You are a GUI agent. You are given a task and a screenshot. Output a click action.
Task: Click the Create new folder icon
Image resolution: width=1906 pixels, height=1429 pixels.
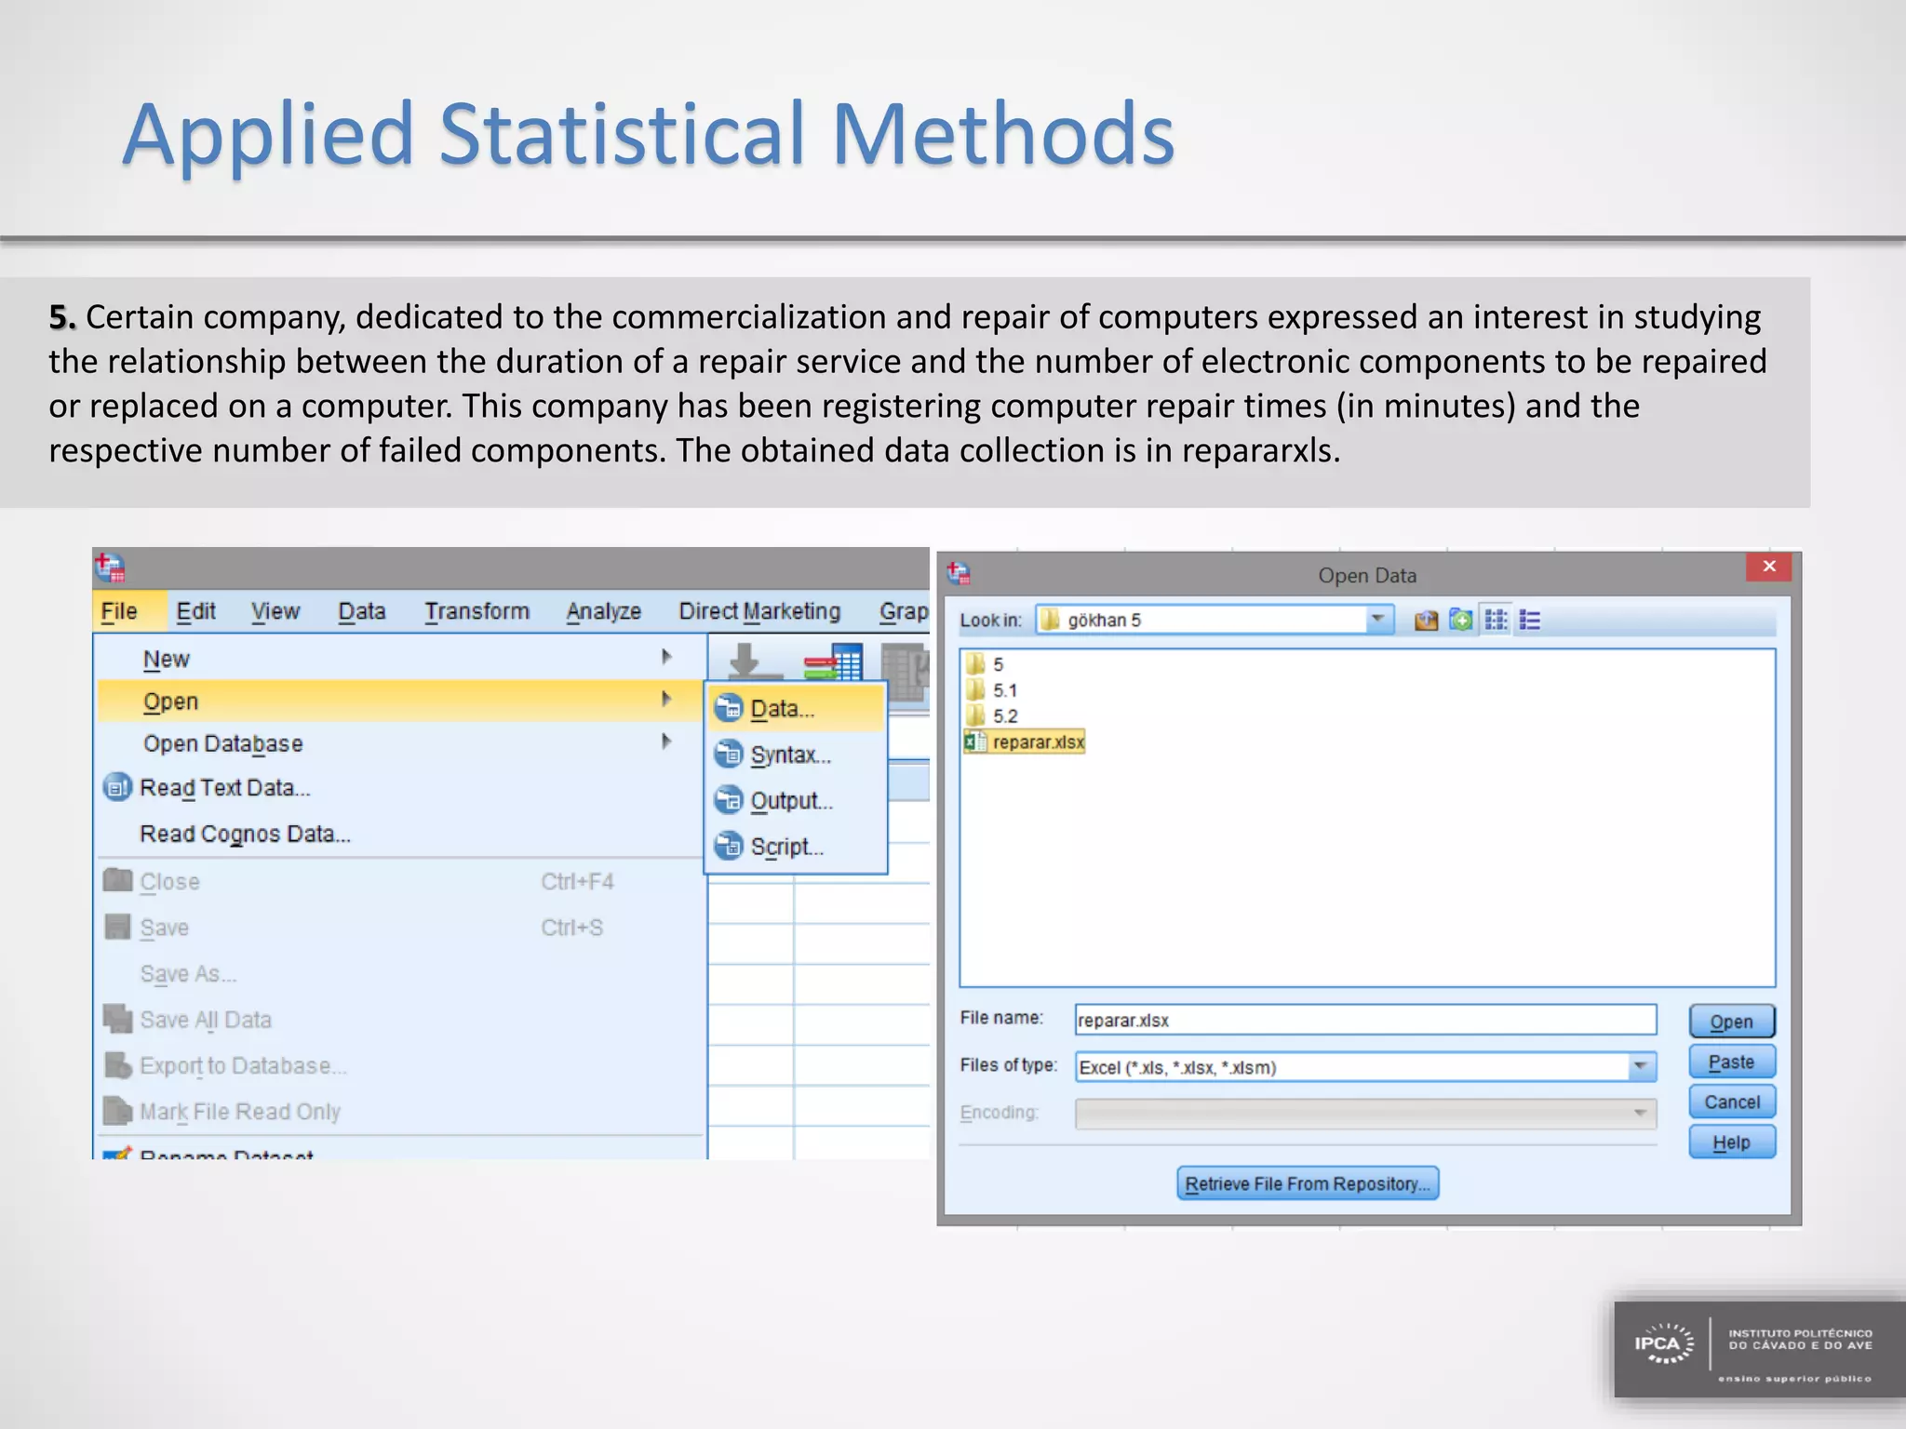1461,621
